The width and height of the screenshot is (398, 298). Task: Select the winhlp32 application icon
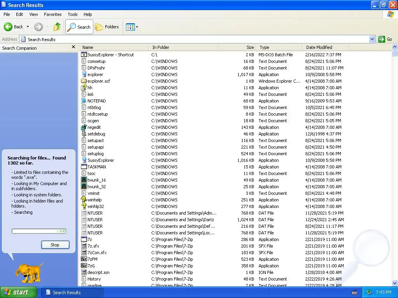[x=84, y=206]
